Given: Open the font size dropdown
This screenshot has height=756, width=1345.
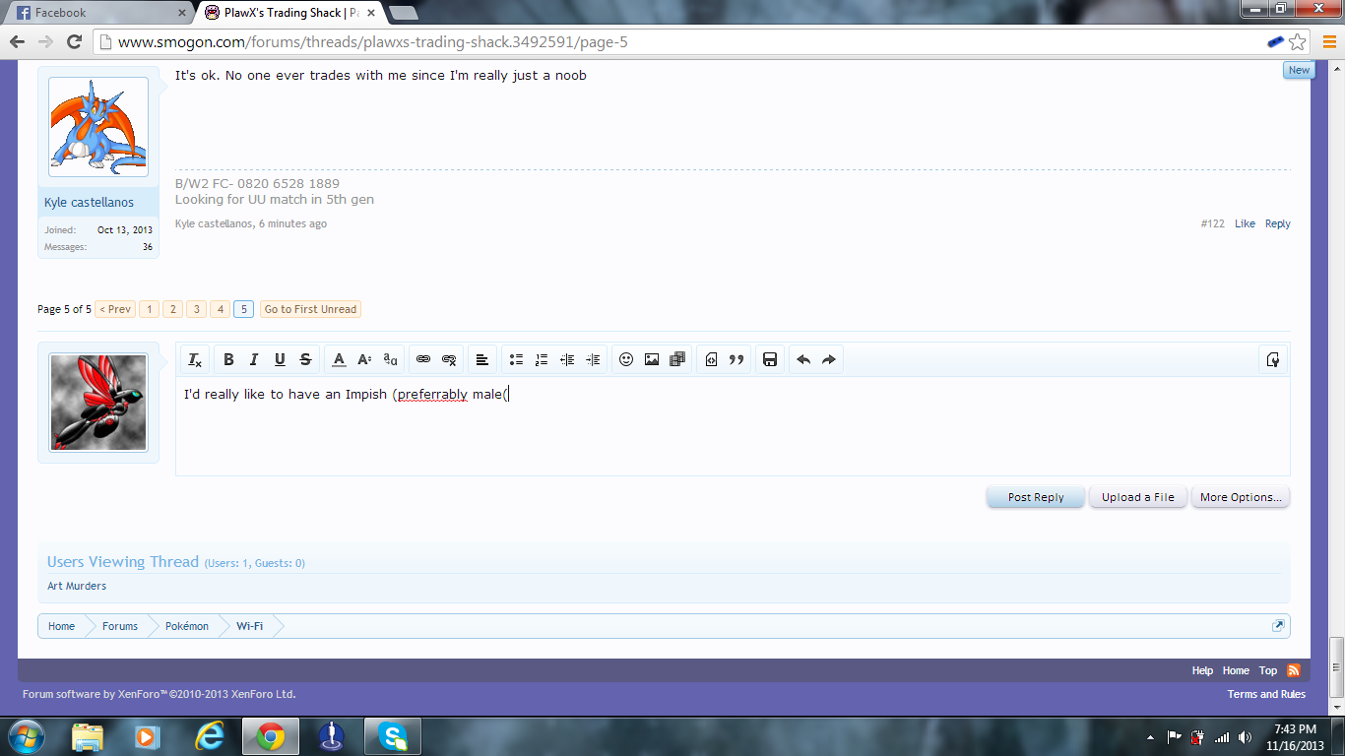Looking at the screenshot, I should [x=364, y=360].
